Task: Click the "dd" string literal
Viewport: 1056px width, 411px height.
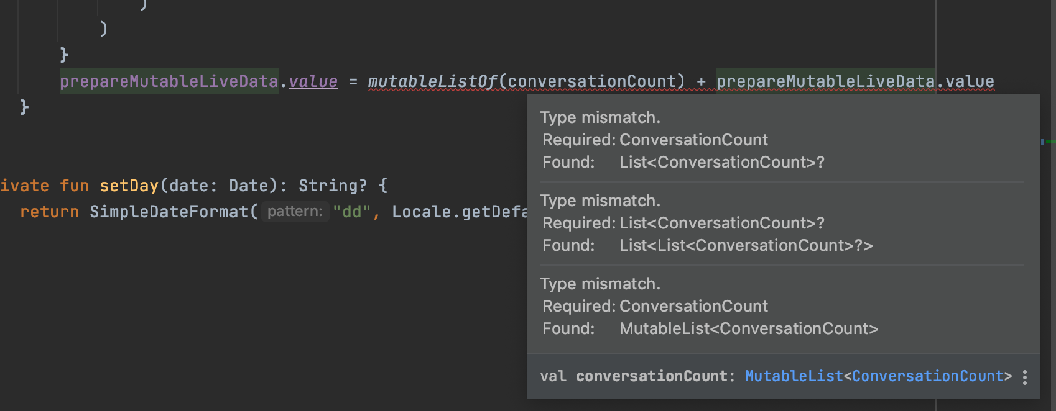Action: point(352,212)
